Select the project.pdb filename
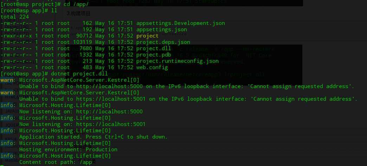This screenshot has height=166, width=367. pyautogui.click(x=154, y=55)
